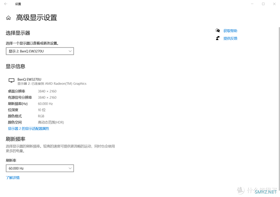Go to Settings home via house icon
280x197 pixels.
click(x=8, y=18)
